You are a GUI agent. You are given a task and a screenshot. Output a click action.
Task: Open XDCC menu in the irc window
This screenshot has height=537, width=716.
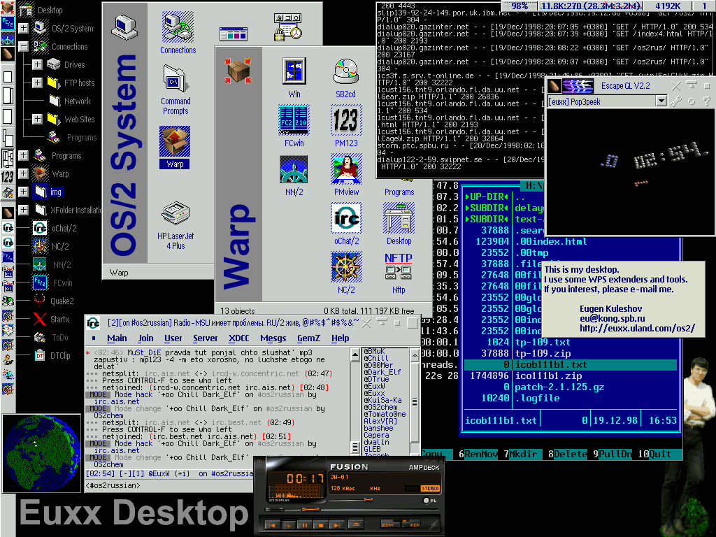coord(239,338)
